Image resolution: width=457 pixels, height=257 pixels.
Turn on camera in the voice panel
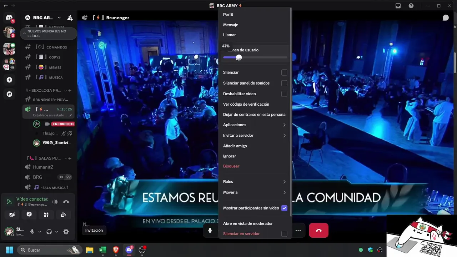[x=12, y=215]
